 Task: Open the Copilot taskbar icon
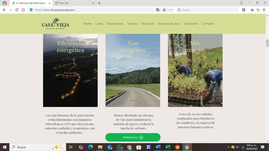tap(81, 147)
